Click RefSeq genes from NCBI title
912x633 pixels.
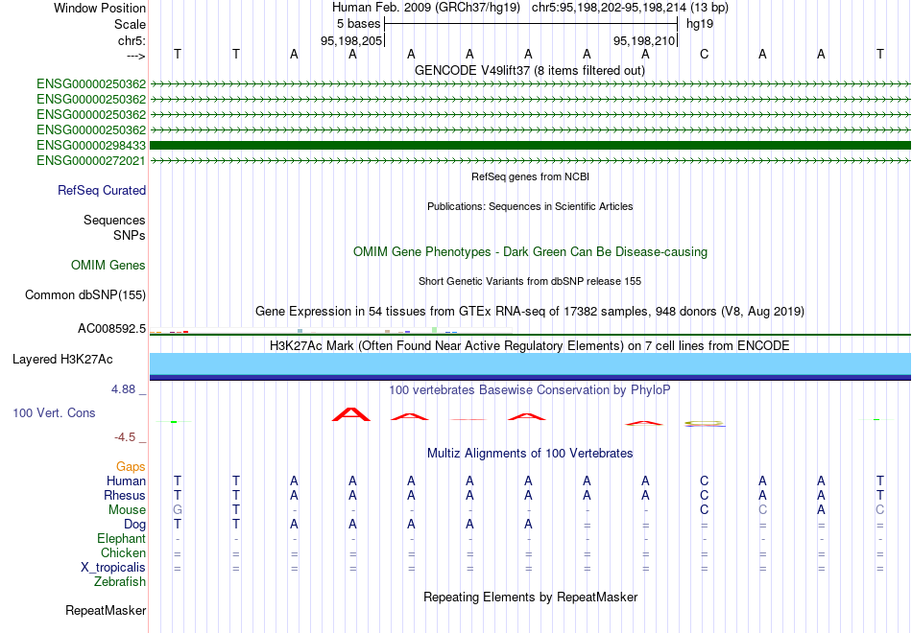pyautogui.click(x=531, y=176)
